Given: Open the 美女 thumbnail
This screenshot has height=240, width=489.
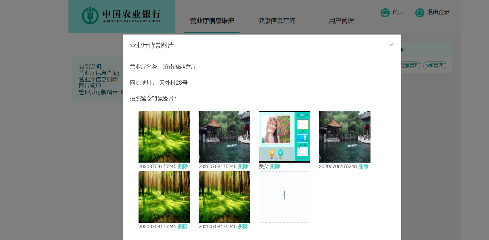Looking at the screenshot, I should pos(284,137).
